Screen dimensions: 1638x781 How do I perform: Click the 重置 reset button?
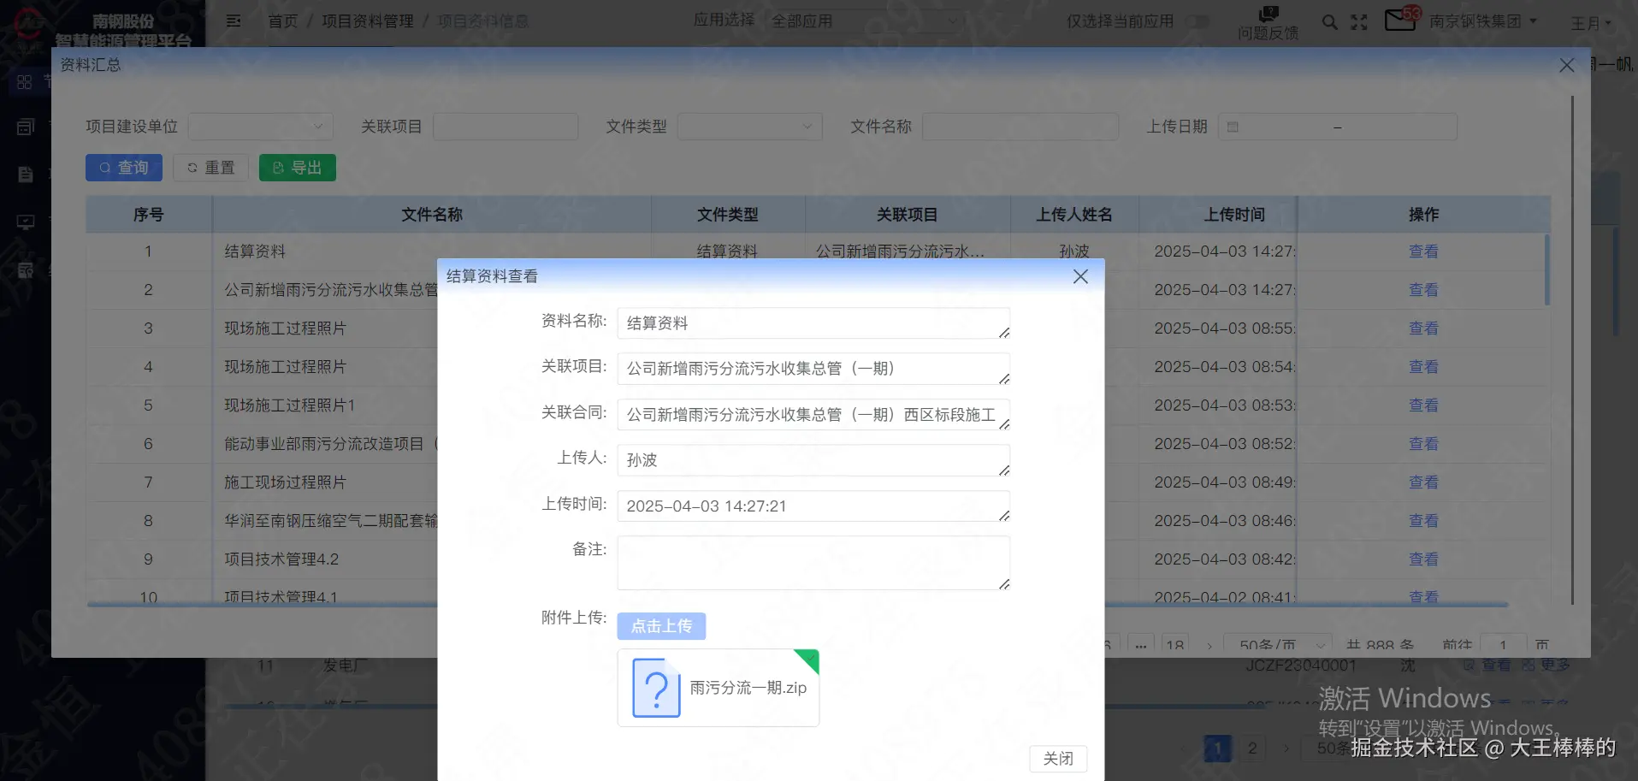211,168
